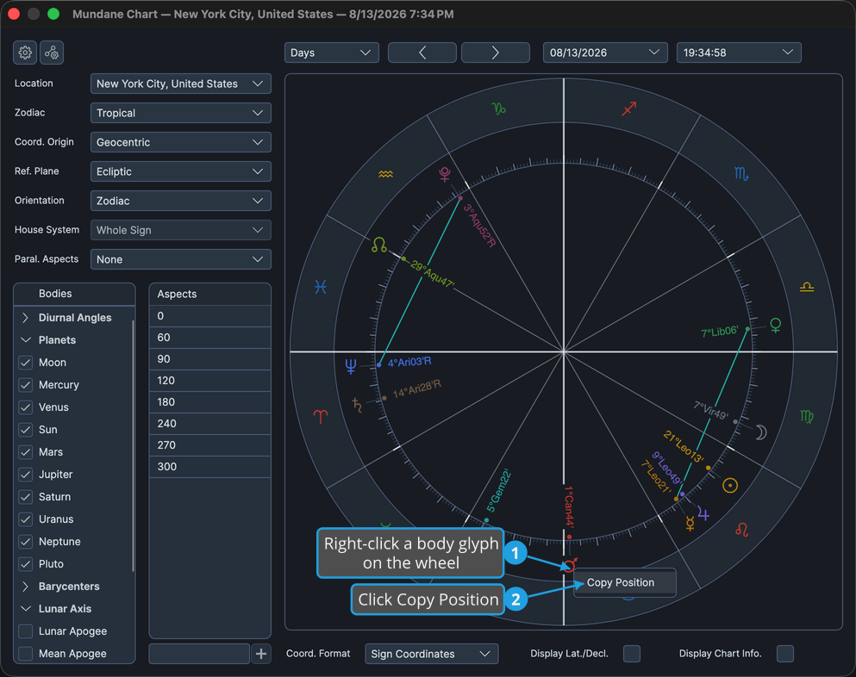Viewport: 856px width, 677px height.
Task: Click the Bodies list scrollbar
Action: click(x=134, y=446)
